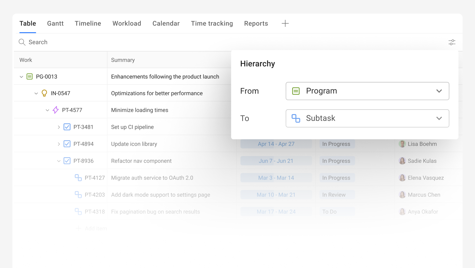Click the plus icon to add view
This screenshot has height=268, width=475.
285,23
